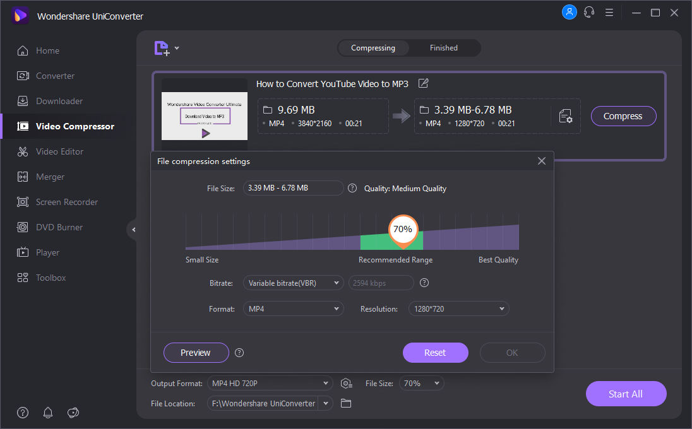Go to Toolbox in the sidebar
692x429 pixels.
click(51, 278)
